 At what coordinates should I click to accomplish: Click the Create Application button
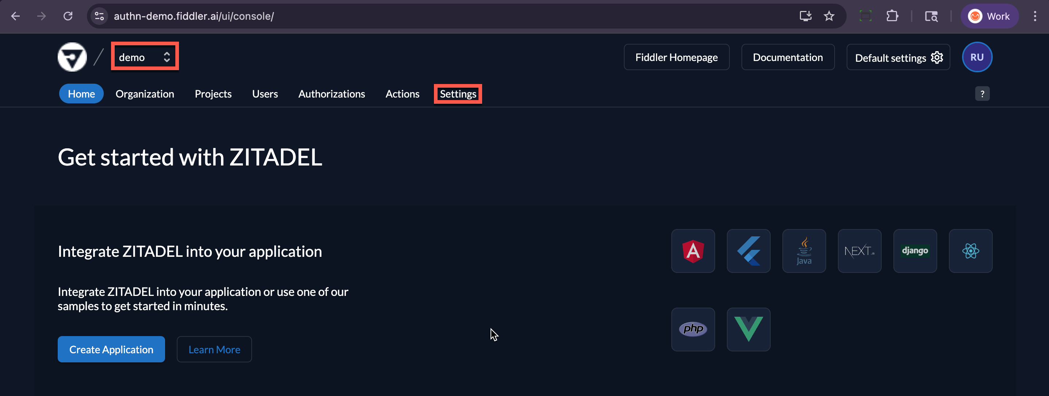pos(111,349)
